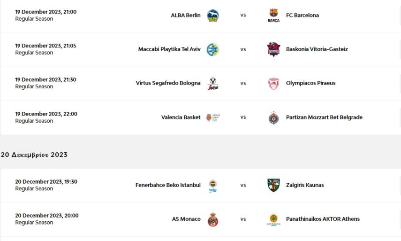Click the Maccabi Playtika Tel Aviv logo
Image resolution: width=401 pixels, height=241 pixels.
pos(213,49)
